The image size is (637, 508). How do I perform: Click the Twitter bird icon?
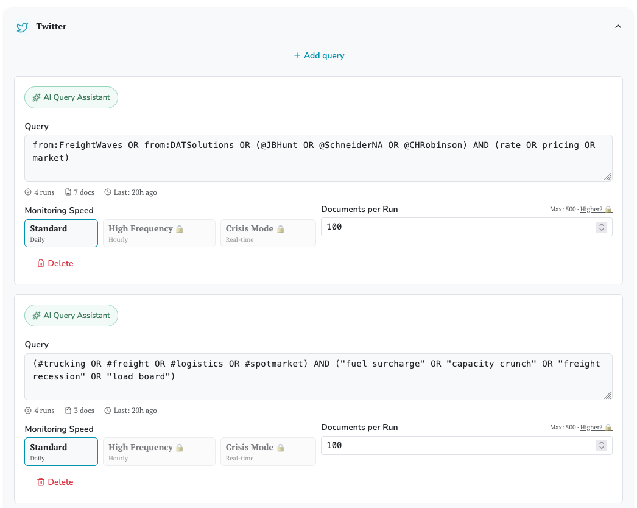(x=23, y=27)
